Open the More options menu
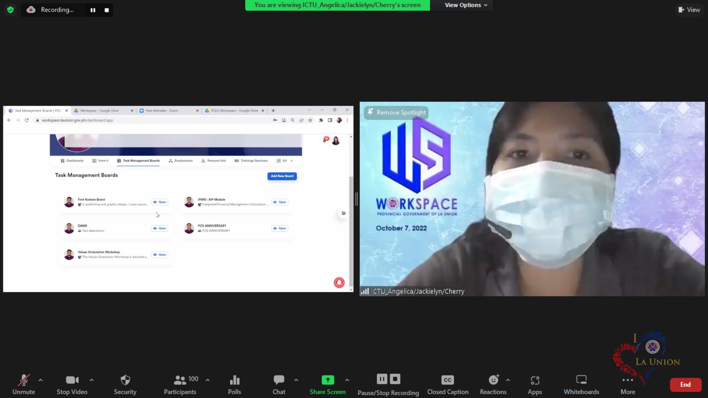This screenshot has height=398, width=708. (628, 385)
